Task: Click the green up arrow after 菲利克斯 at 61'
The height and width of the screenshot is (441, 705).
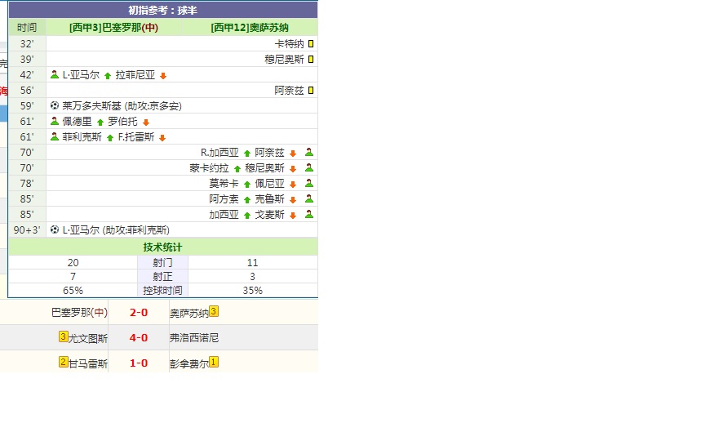Action: pos(110,138)
